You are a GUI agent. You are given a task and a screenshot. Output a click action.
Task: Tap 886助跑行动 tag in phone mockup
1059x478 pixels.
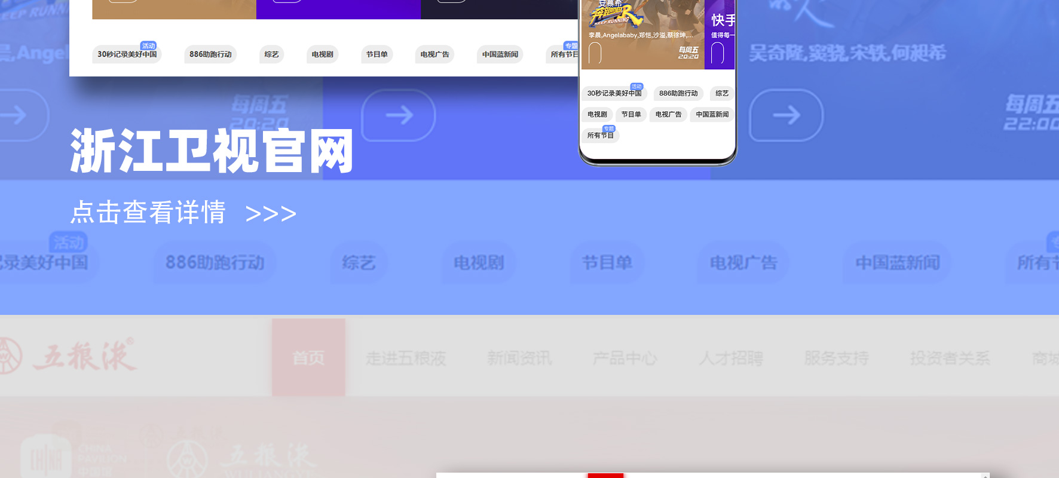(678, 93)
